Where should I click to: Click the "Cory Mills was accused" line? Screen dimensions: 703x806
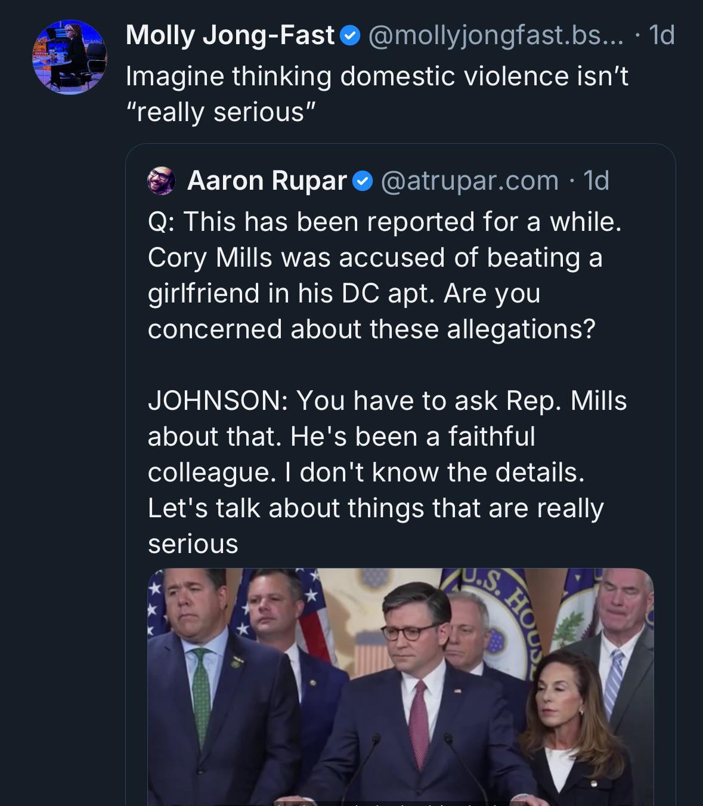click(x=374, y=258)
